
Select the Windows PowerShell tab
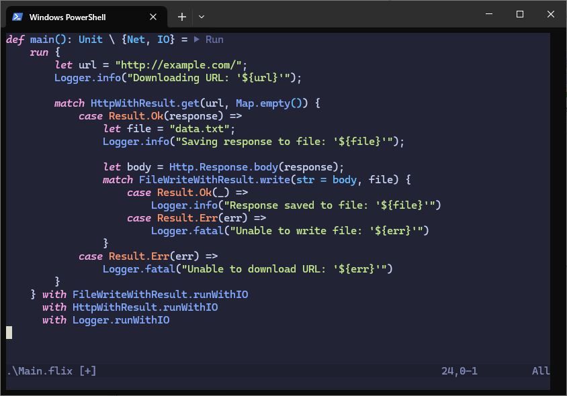tap(87, 17)
